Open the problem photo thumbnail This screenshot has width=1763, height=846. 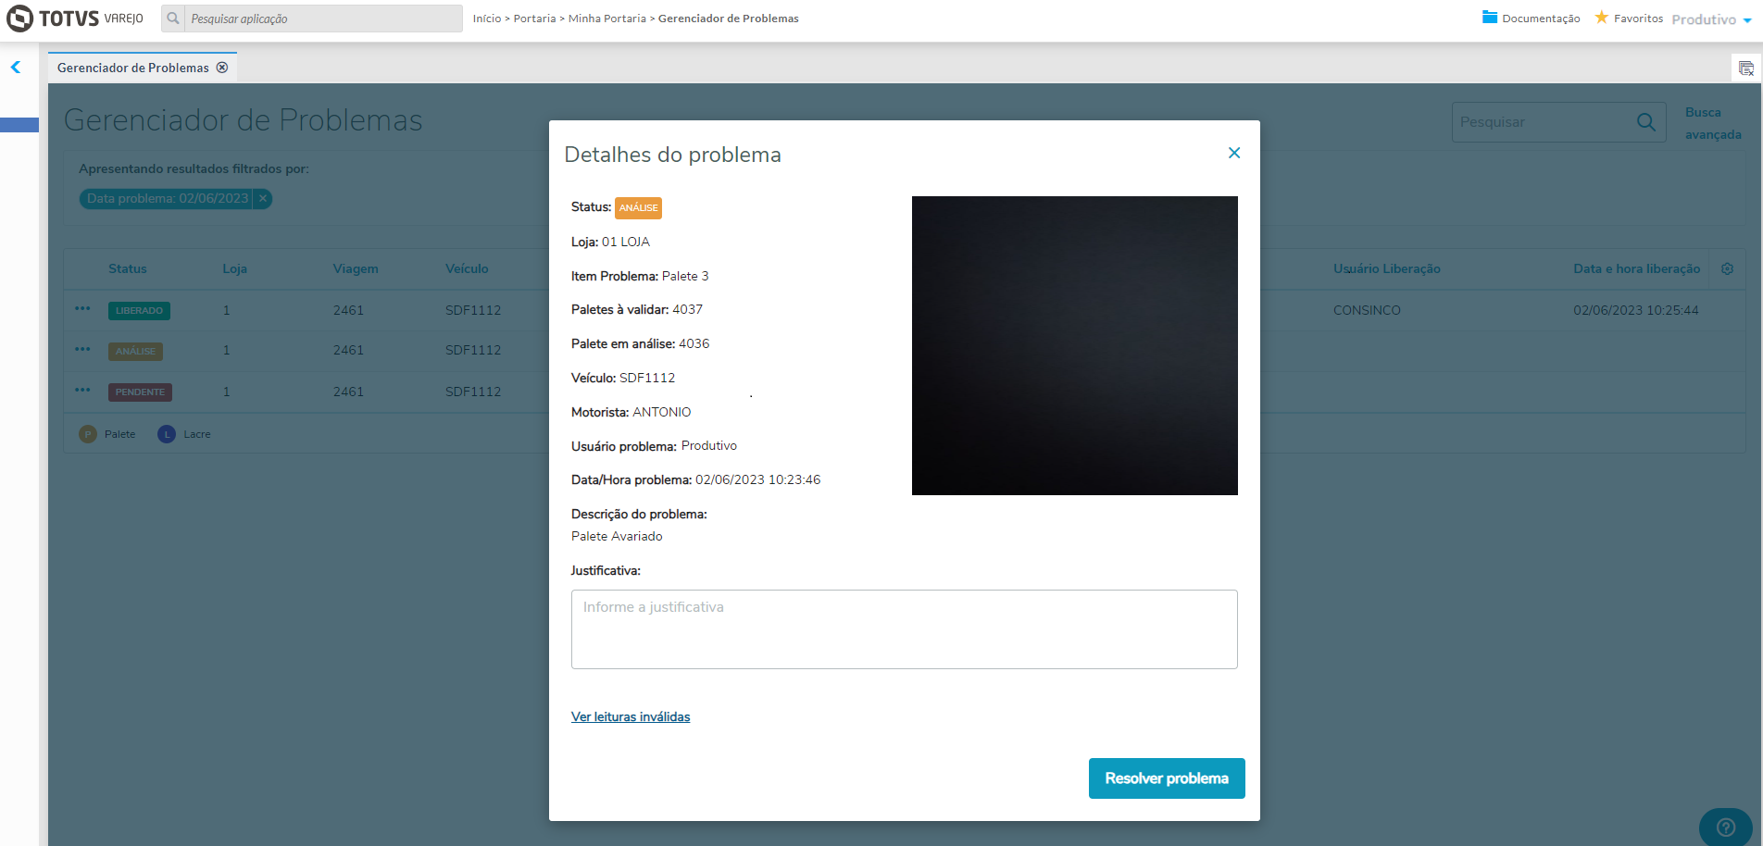[1075, 345]
